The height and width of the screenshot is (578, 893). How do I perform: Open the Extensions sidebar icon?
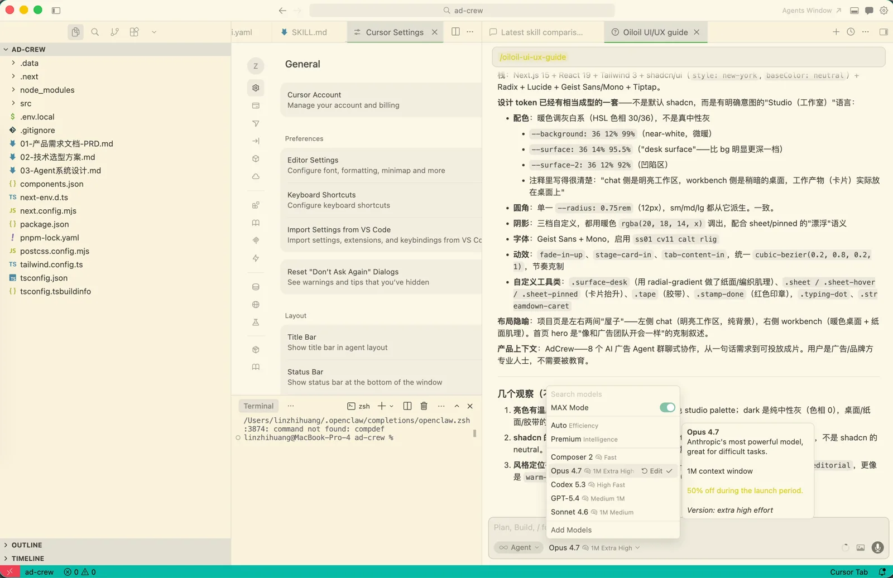point(134,32)
